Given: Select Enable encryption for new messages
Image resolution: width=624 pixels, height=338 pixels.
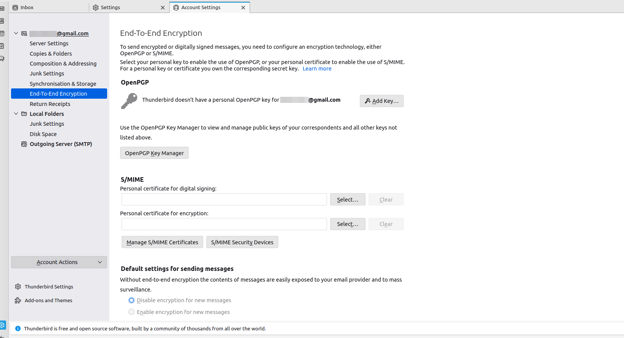Looking at the screenshot, I should (x=132, y=312).
